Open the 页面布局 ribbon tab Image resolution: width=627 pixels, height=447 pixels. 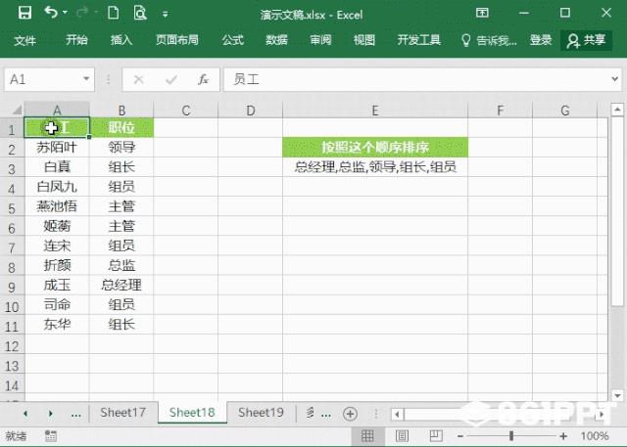(x=177, y=40)
